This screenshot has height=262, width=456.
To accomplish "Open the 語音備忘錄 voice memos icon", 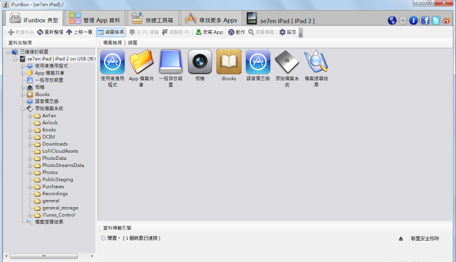I will pyautogui.click(x=258, y=62).
